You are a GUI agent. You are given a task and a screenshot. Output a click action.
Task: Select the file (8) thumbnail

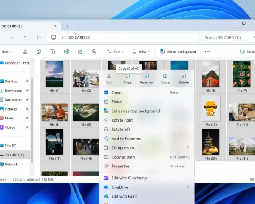54,112
